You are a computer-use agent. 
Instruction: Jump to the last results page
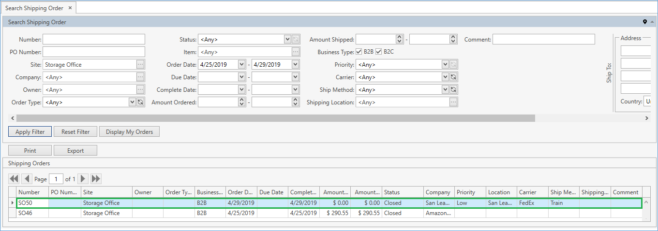tap(96, 179)
